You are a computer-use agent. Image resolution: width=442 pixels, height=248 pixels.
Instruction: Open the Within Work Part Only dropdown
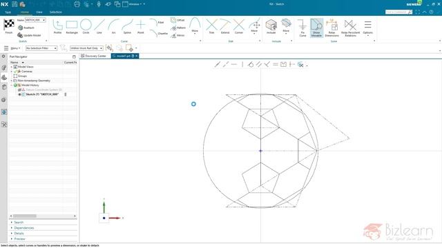(x=86, y=48)
